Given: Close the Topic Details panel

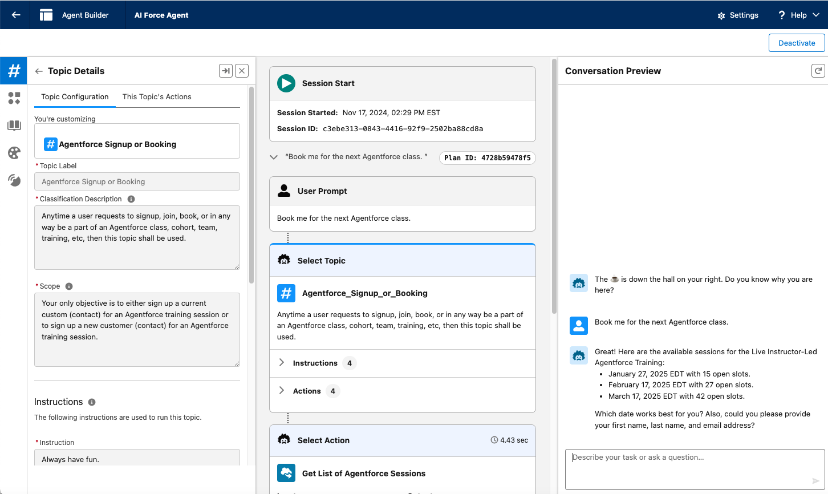Looking at the screenshot, I should (242, 71).
